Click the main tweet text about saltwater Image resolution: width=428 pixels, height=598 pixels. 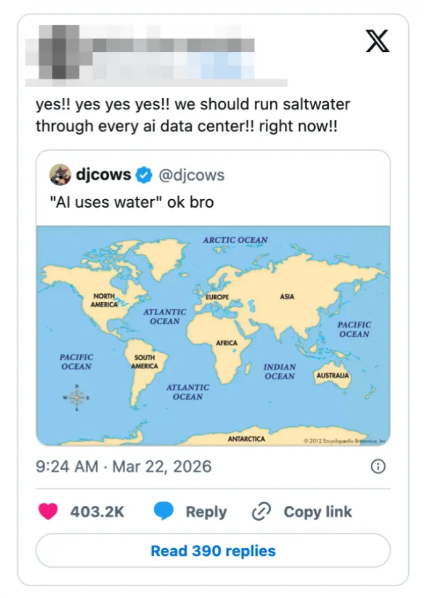[192, 115]
